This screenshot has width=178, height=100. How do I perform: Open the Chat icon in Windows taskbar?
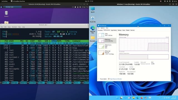(x=129, y=98)
